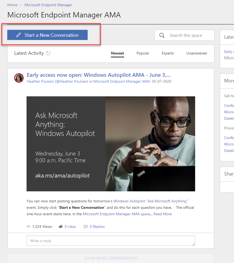Open Microsoft Endpoint Manager AMA link beside author

click(x=122, y=81)
